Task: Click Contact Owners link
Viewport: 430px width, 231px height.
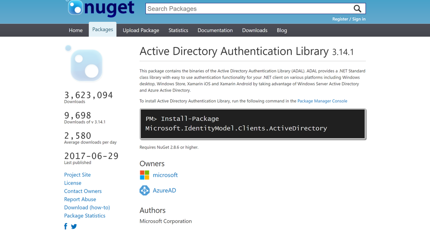Action: (x=83, y=191)
